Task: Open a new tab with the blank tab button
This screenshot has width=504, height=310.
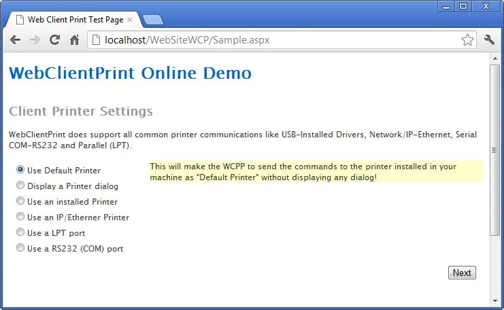Action: click(x=152, y=20)
